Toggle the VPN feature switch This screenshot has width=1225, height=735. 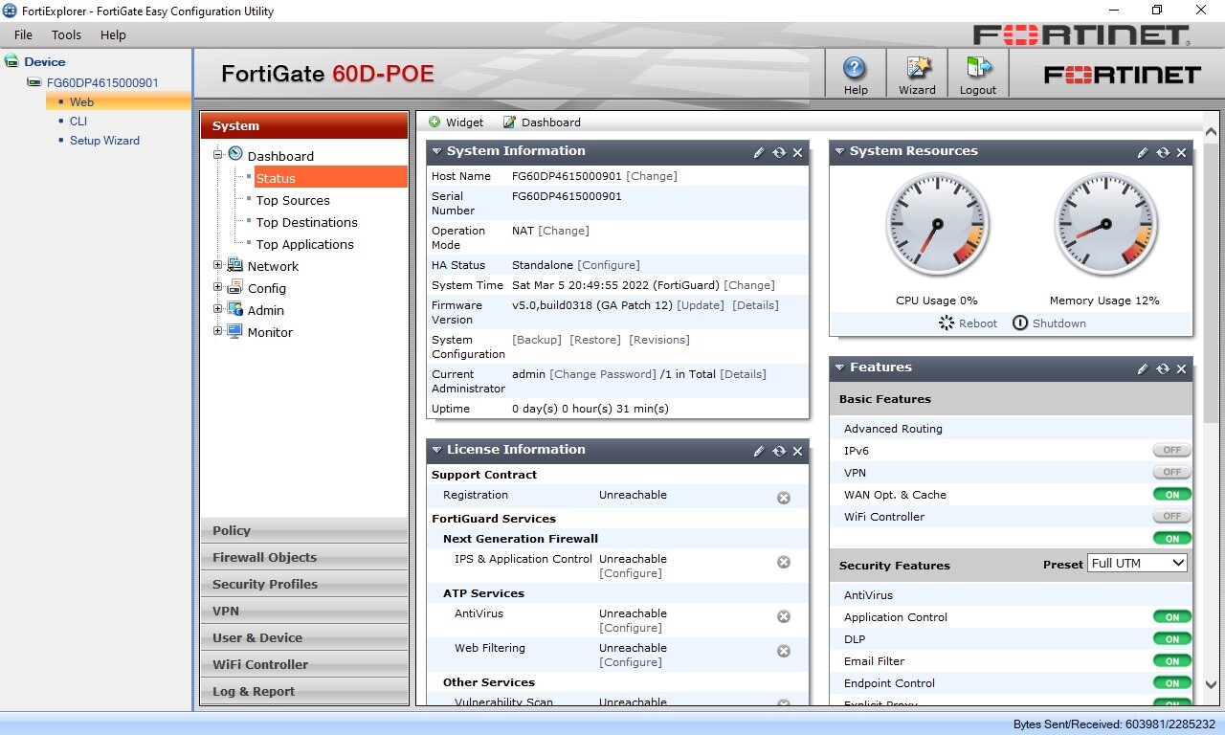(1172, 472)
